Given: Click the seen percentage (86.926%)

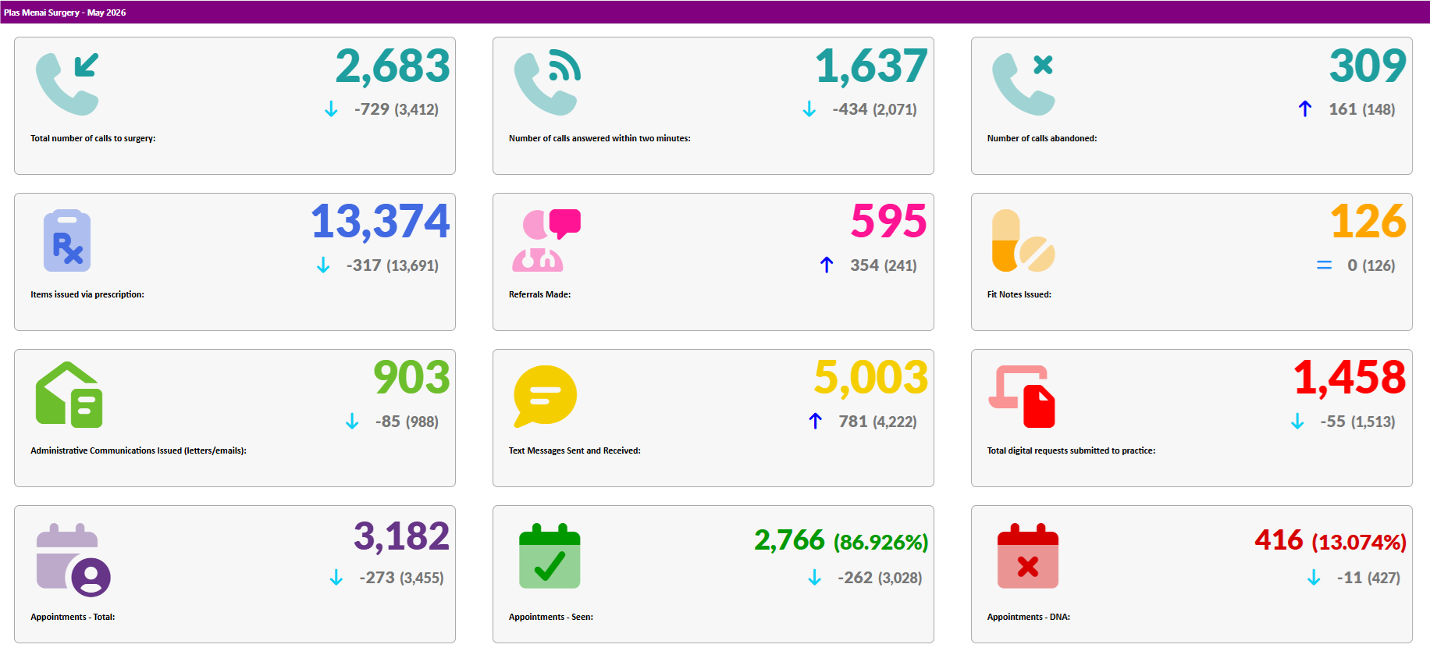Looking at the screenshot, I should (880, 543).
